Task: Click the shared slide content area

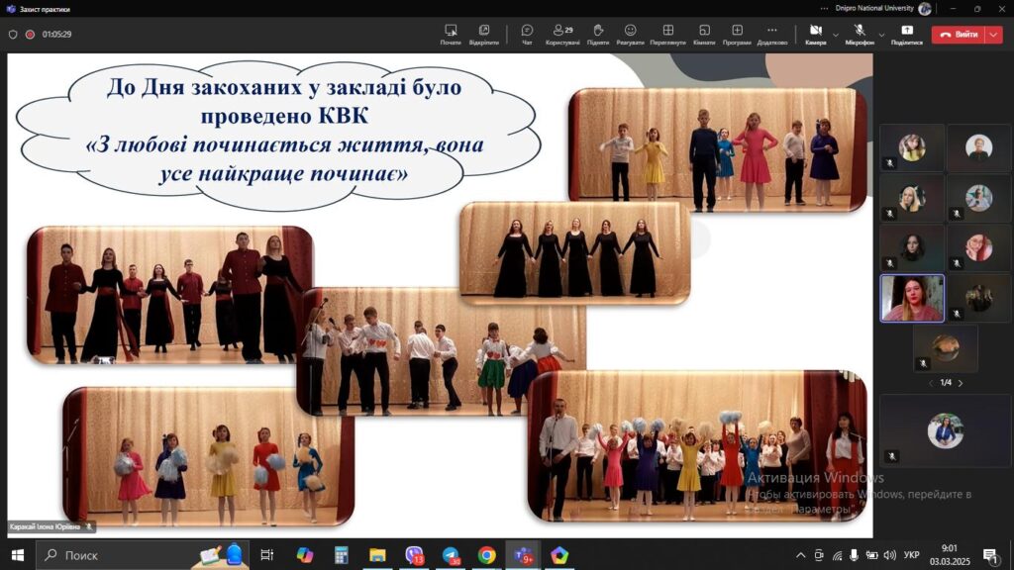Action: [440, 295]
